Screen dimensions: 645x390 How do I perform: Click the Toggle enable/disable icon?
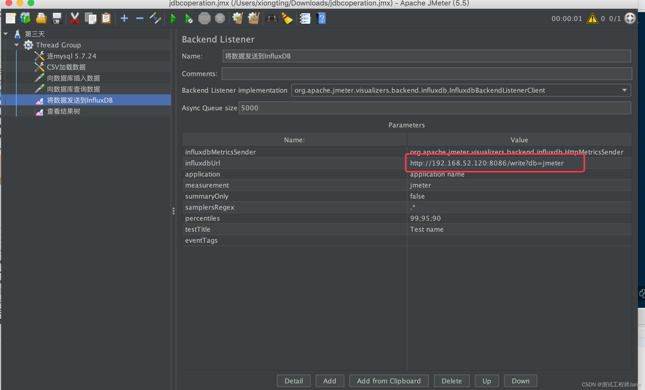[155, 18]
